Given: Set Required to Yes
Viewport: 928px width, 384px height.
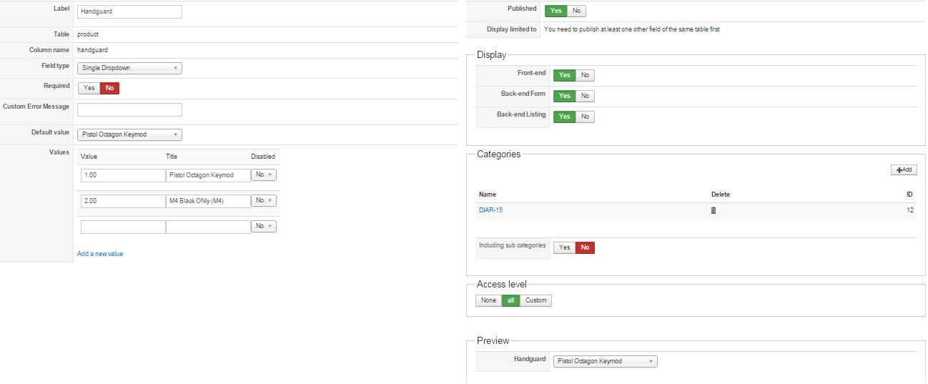Looking at the screenshot, I should [89, 88].
